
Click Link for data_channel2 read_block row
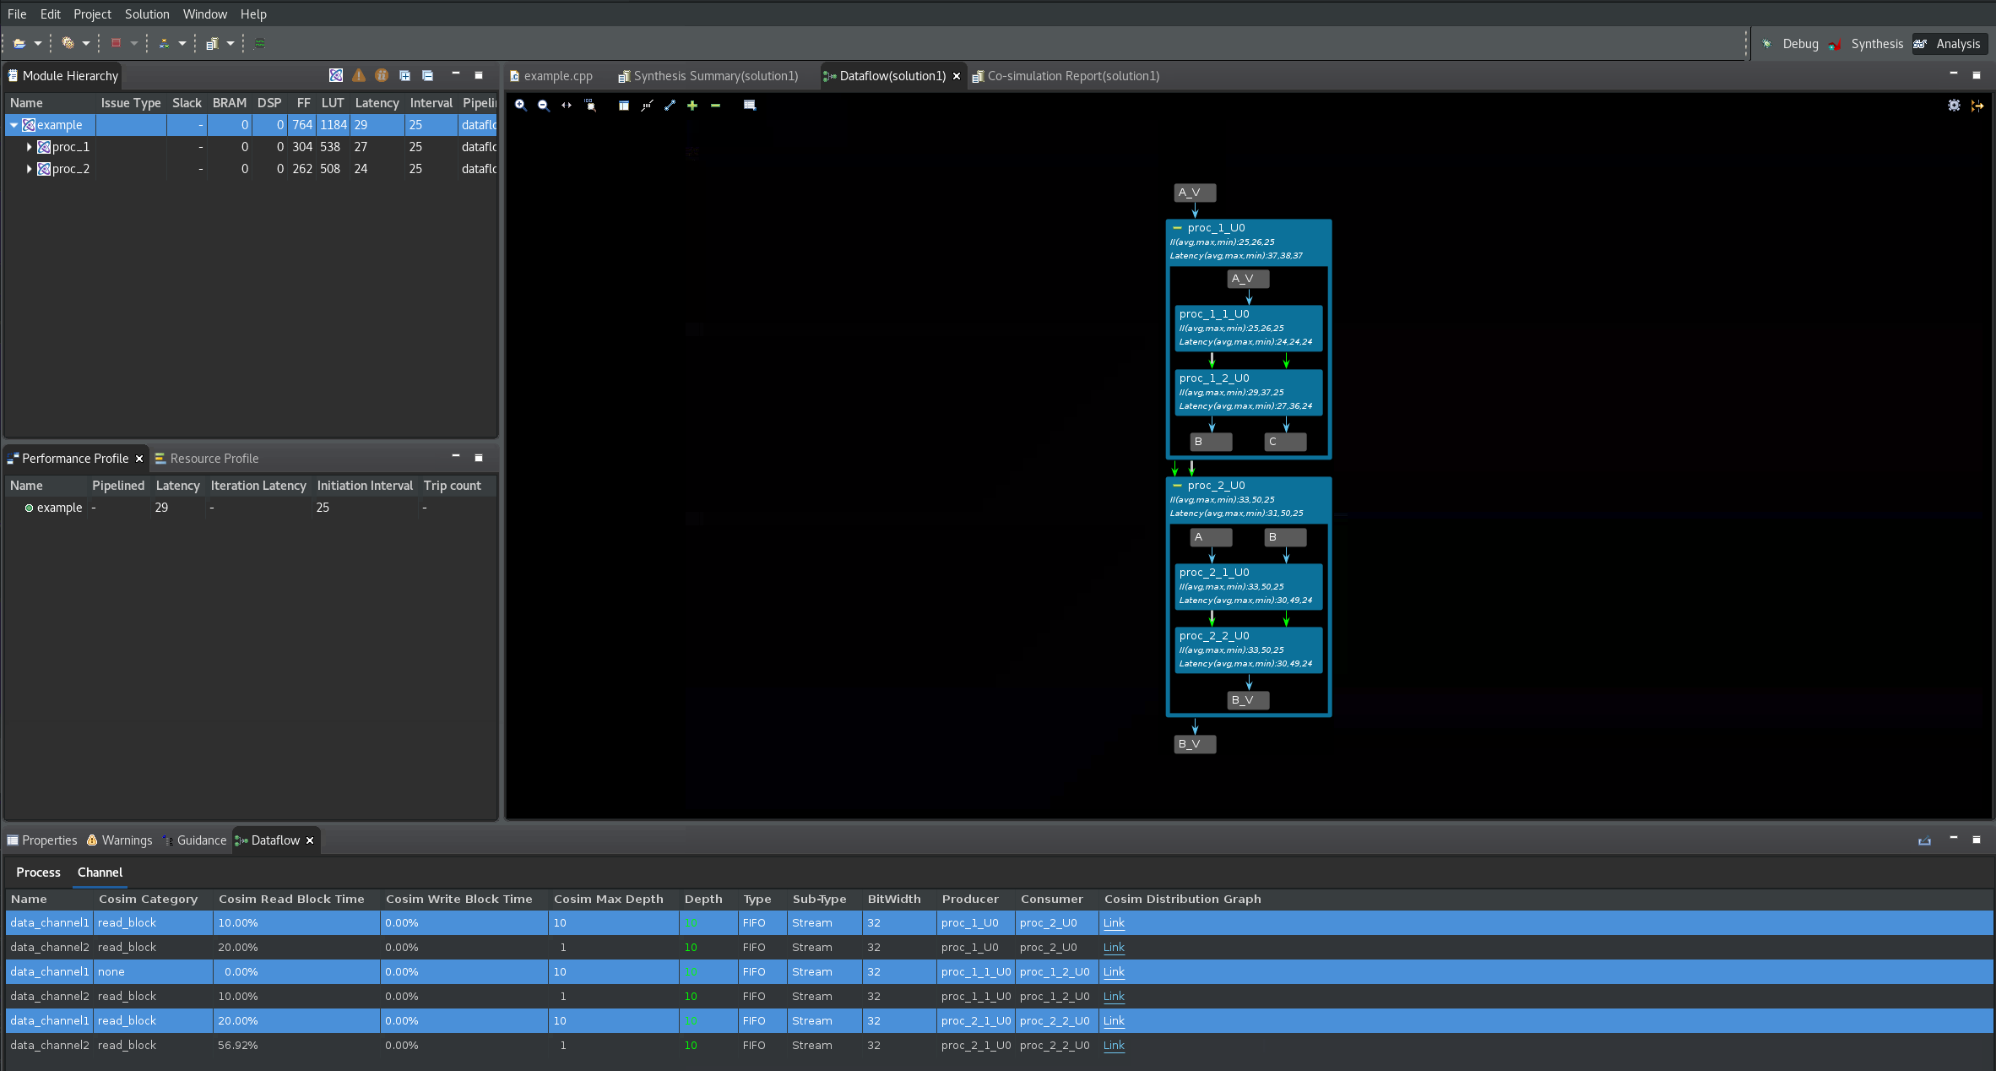click(1113, 947)
